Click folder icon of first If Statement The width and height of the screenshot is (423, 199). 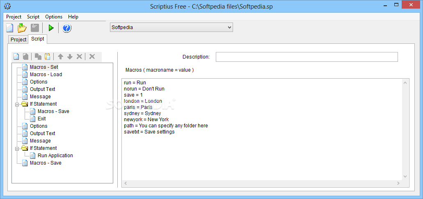(25, 104)
